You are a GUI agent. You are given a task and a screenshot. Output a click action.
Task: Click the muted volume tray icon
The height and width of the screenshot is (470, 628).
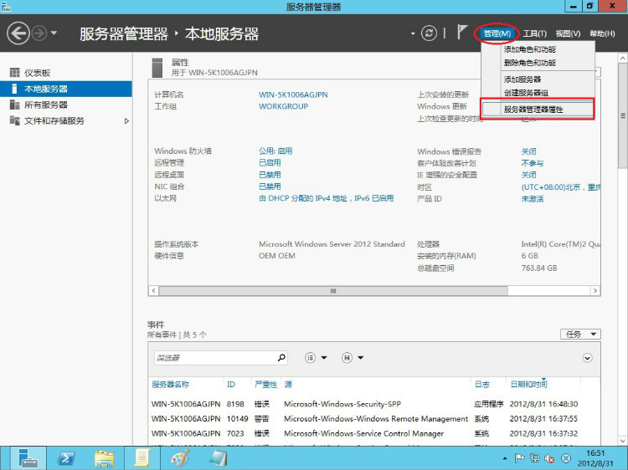coord(549,458)
